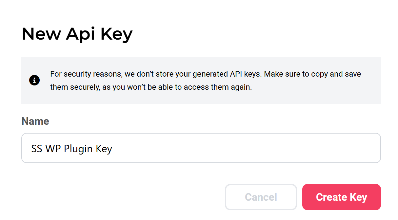
Task: Click the info icon in the security notice
Action: [34, 81]
